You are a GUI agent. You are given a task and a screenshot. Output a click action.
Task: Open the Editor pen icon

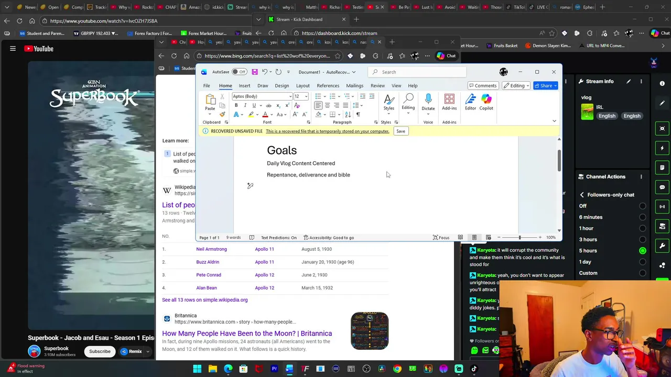pyautogui.click(x=470, y=99)
